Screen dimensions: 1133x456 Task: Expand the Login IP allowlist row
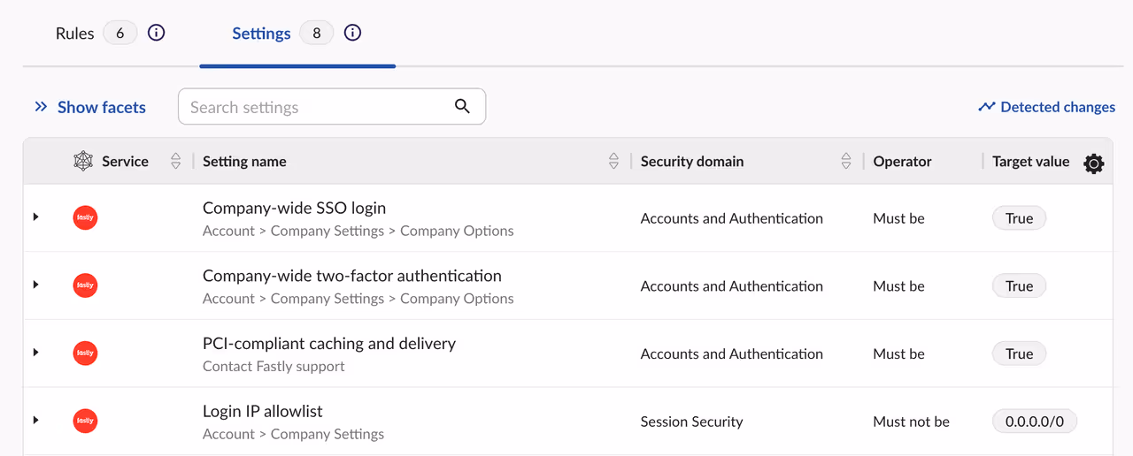pyautogui.click(x=36, y=420)
